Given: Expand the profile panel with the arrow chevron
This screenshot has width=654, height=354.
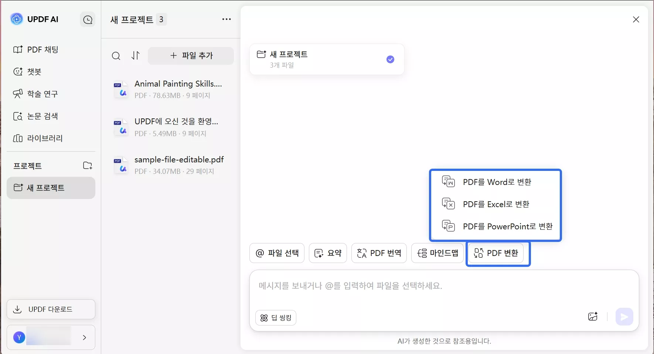Looking at the screenshot, I should tap(84, 337).
